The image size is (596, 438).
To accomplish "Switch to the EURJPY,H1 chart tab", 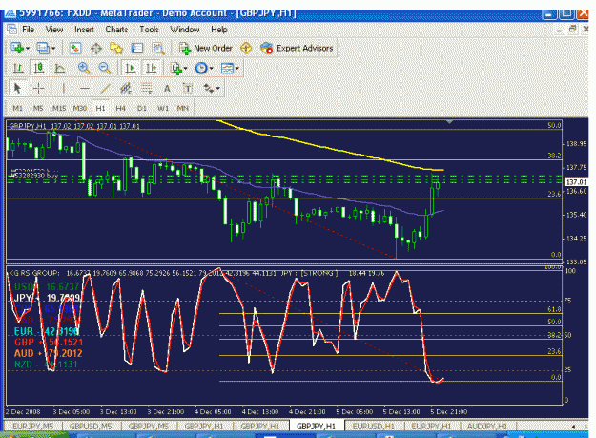I will (431, 427).
